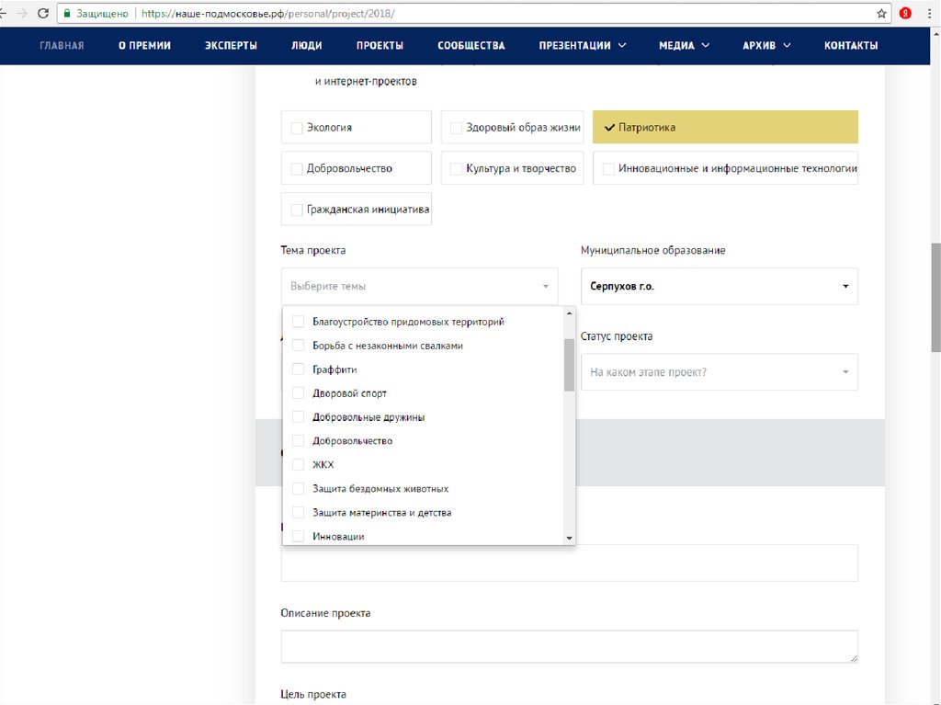Image resolution: width=941 pixels, height=705 pixels.
Task: Expand the Статус проекта dropdown
Action: pos(720,372)
